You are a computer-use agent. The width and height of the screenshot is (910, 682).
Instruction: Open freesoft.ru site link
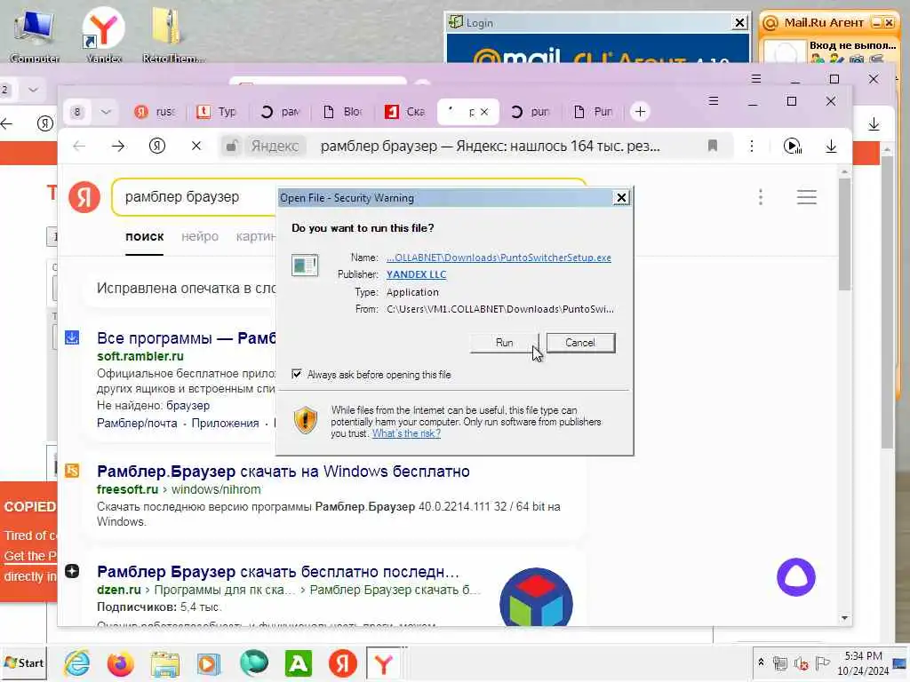[127, 489]
